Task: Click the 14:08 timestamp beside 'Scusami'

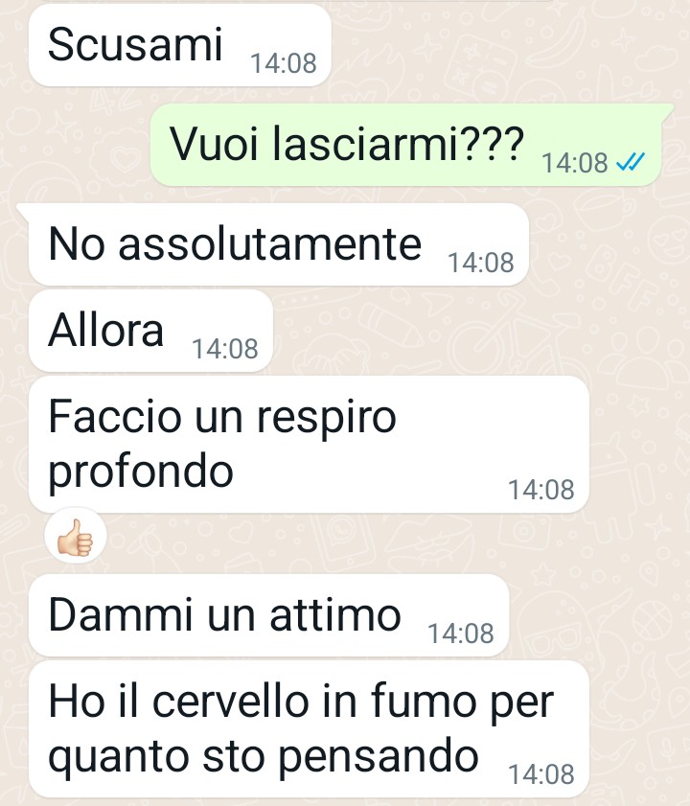Action: 284,63
